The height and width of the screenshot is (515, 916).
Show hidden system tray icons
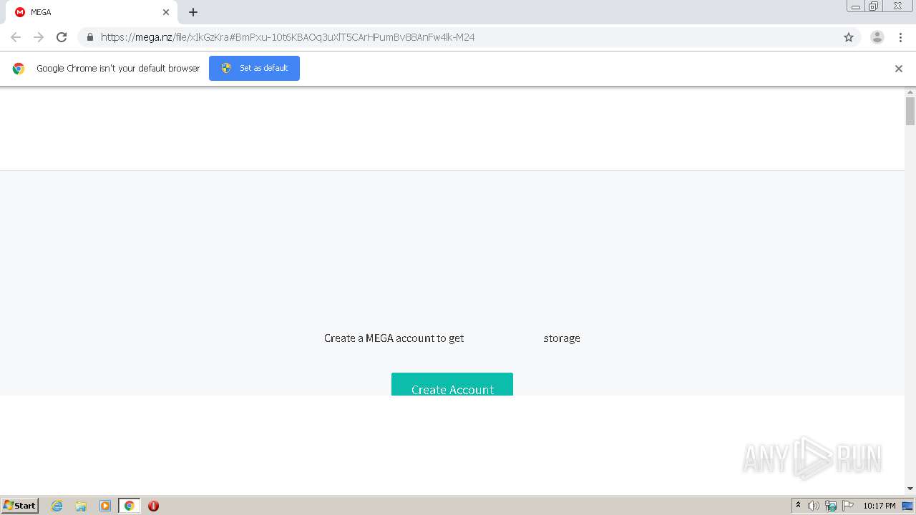pyautogui.click(x=798, y=506)
